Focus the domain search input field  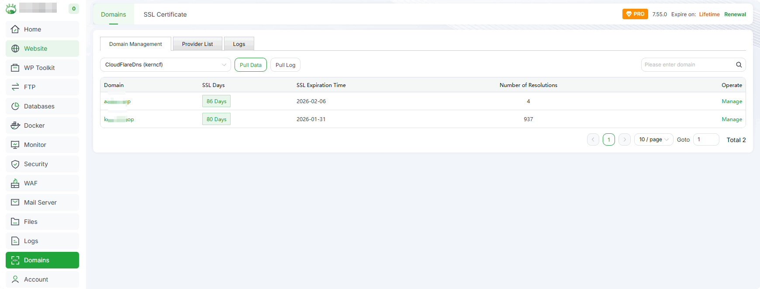(689, 65)
